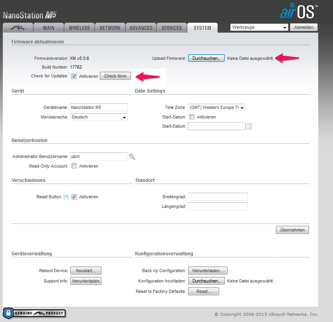Switch to the SERVICES tab
This screenshot has height=322, width=333.
(172, 28)
